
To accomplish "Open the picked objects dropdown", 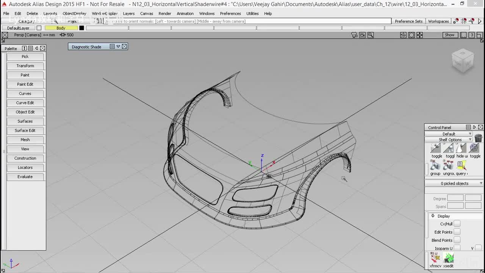I will (454, 184).
